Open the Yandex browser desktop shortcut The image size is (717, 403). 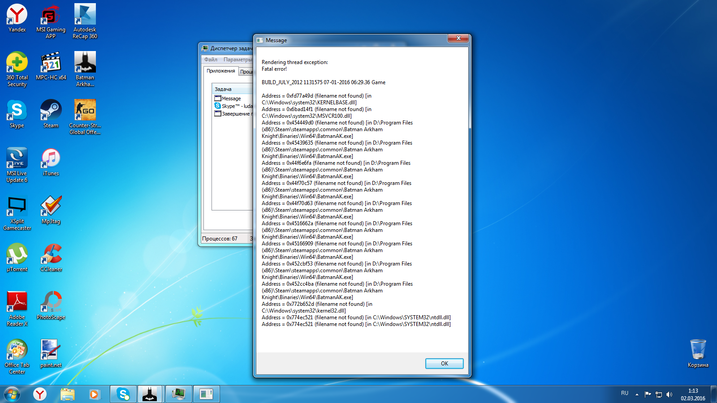click(17, 18)
